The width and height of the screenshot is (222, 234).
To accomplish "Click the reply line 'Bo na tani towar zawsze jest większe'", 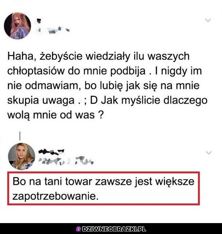I will click(103, 182).
